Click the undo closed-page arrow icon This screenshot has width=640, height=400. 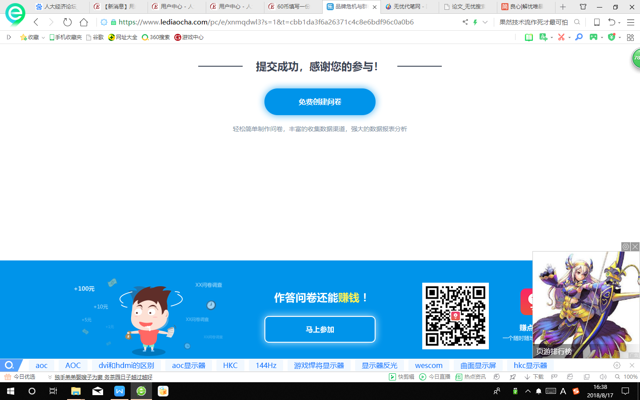(612, 22)
